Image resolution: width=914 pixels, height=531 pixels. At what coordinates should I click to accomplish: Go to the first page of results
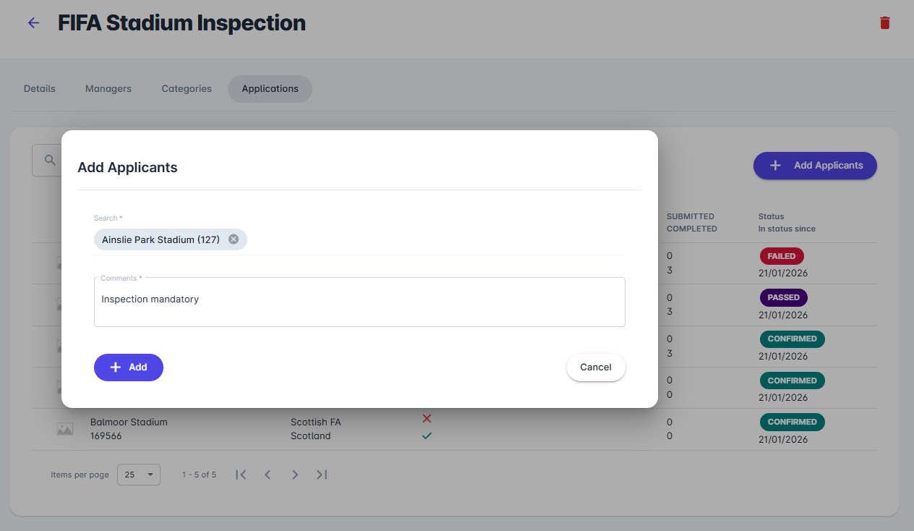[242, 475]
